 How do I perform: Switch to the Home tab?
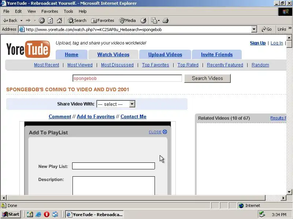click(x=71, y=54)
